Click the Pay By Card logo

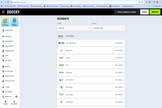(x=61, y=50)
